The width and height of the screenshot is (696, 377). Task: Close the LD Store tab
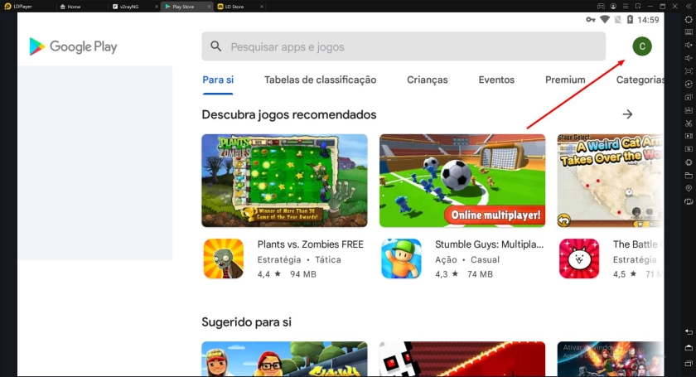(262, 7)
